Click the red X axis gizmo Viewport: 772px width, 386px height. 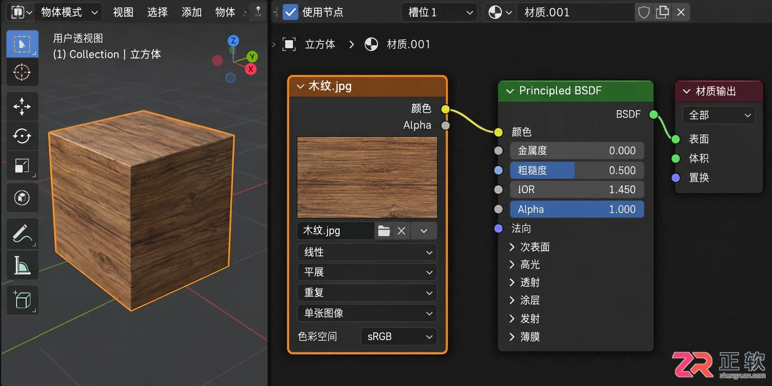click(x=250, y=69)
